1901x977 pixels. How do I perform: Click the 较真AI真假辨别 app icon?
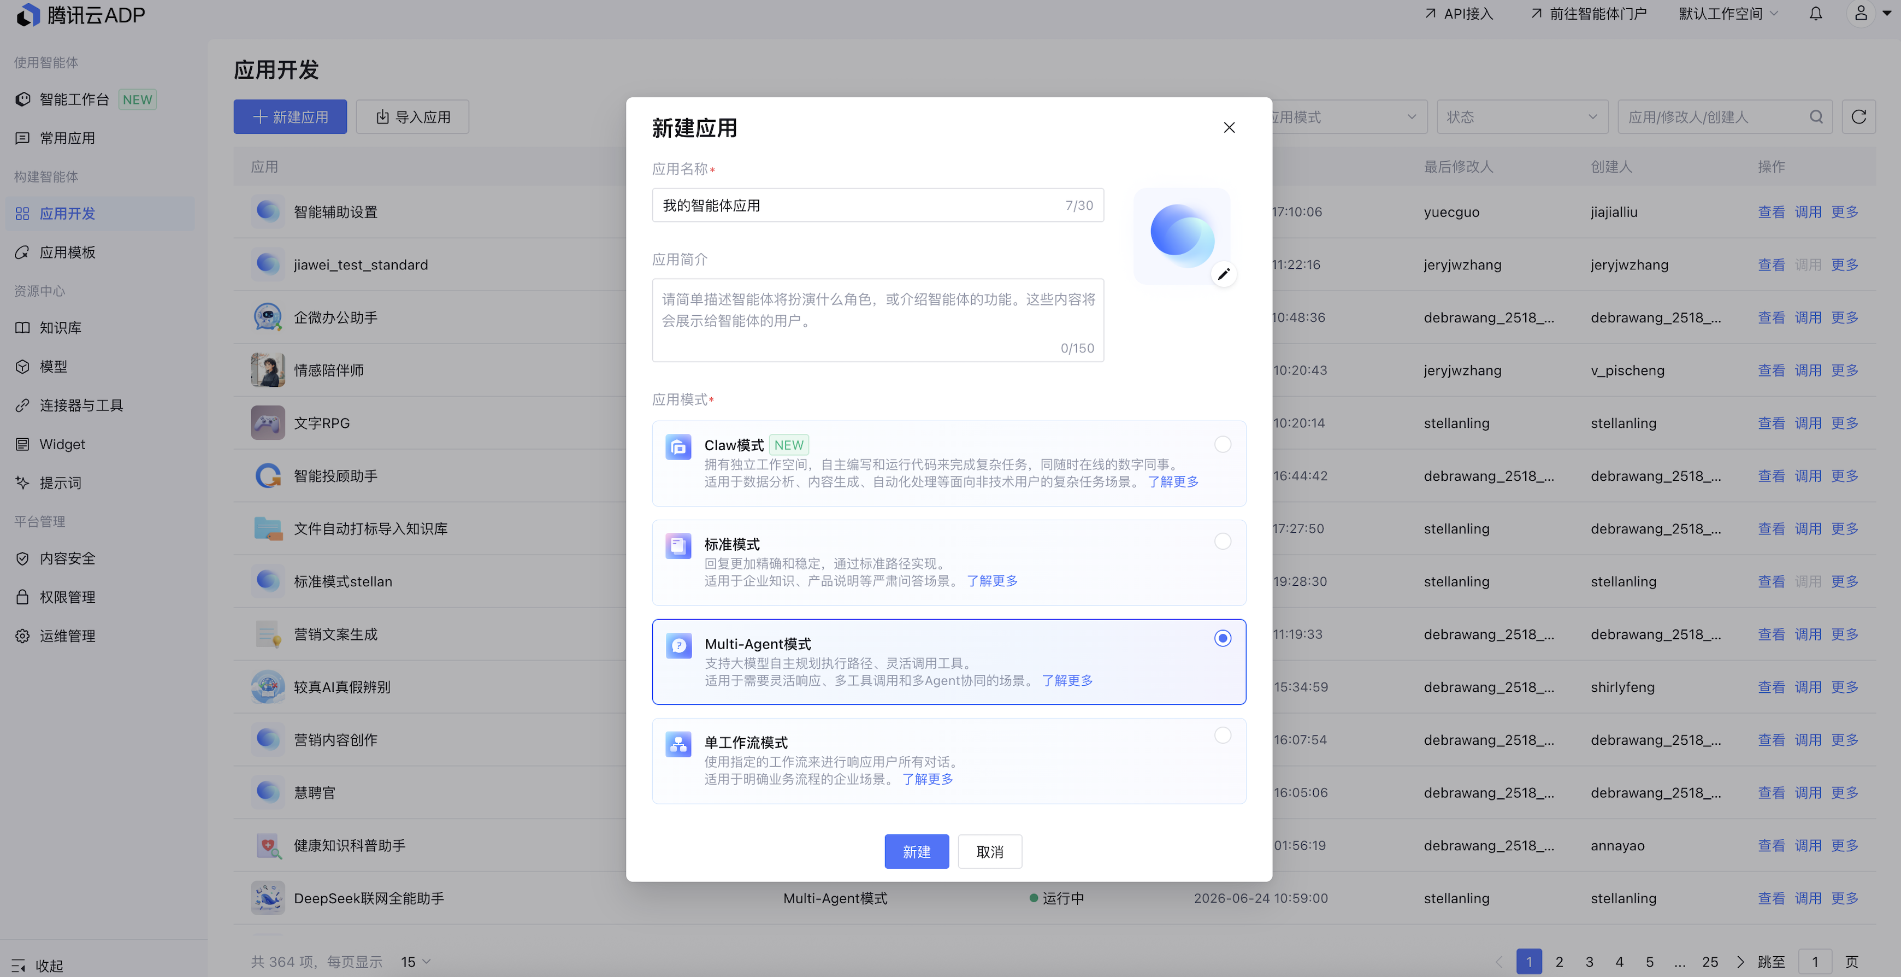(x=267, y=687)
